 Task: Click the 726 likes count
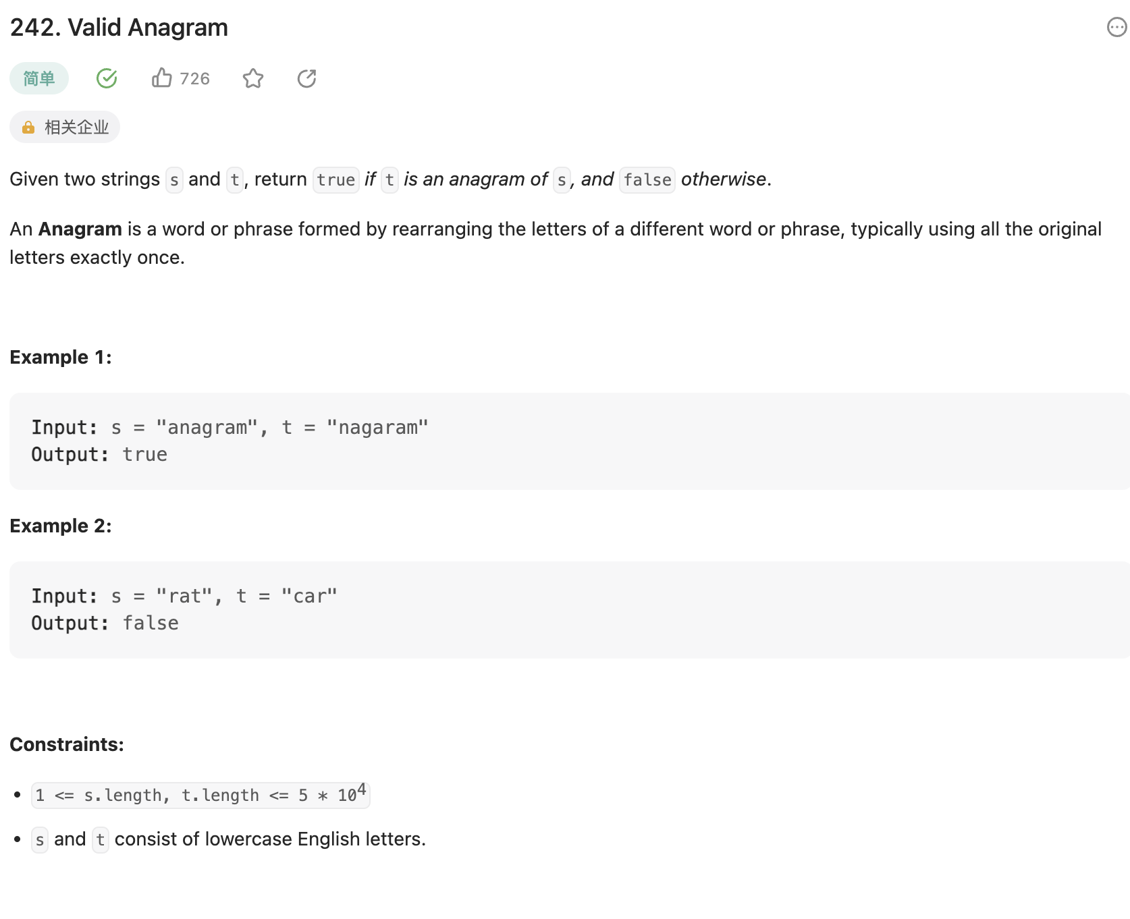pyautogui.click(x=194, y=79)
